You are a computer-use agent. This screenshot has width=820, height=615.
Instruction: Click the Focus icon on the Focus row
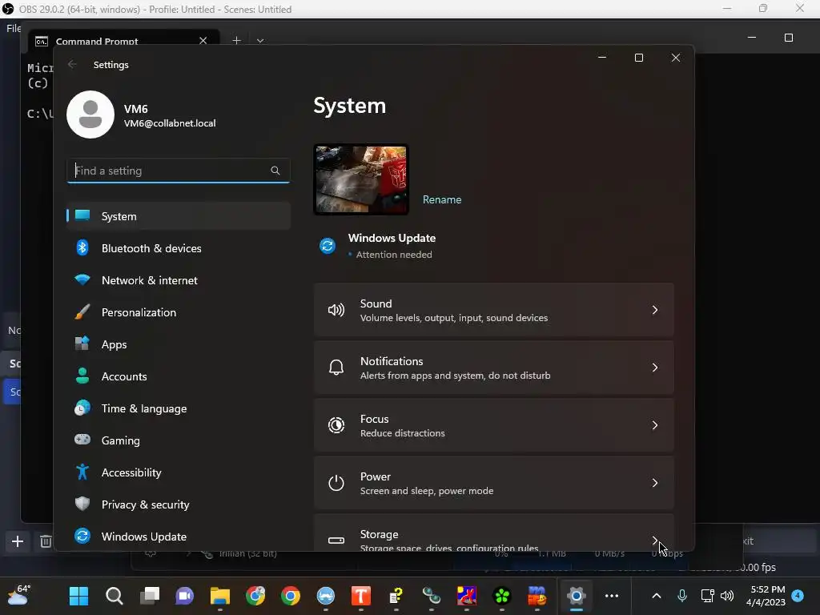pos(336,425)
